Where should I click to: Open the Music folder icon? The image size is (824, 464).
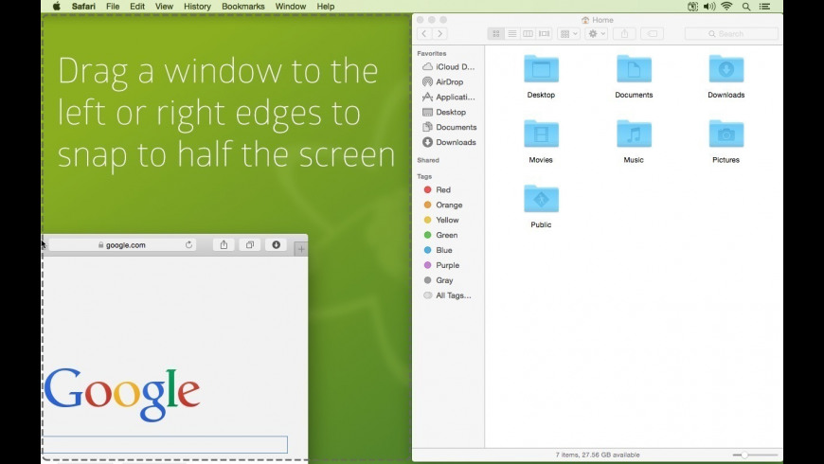[634, 134]
